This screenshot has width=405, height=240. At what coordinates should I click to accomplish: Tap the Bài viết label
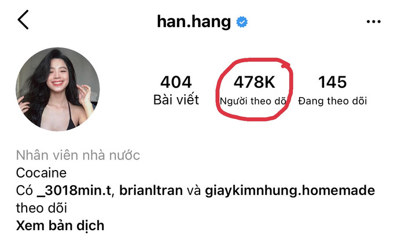[176, 100]
